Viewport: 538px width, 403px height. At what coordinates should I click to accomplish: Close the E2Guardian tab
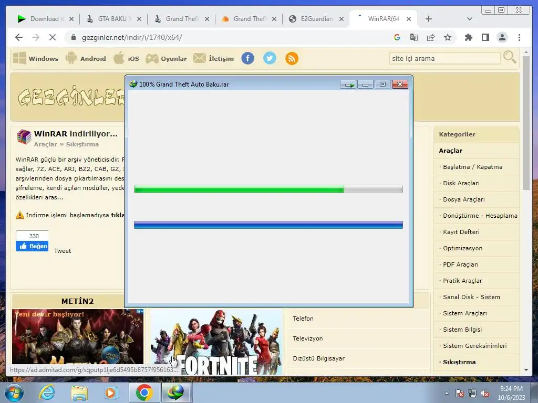pos(342,19)
